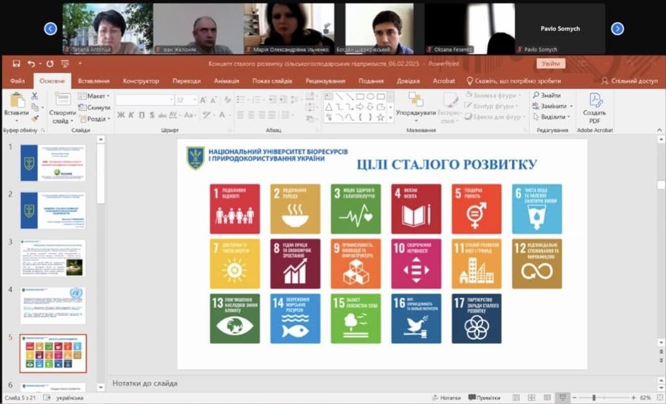
Task: Click the Вставити paste clipboard icon
Action: (18, 100)
